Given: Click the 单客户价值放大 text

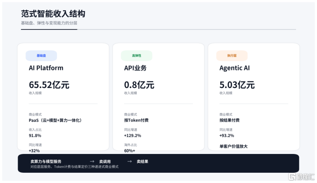Looking at the screenshot, I should click(x=233, y=146).
